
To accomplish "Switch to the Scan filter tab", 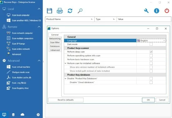I will [x=55, y=42].
